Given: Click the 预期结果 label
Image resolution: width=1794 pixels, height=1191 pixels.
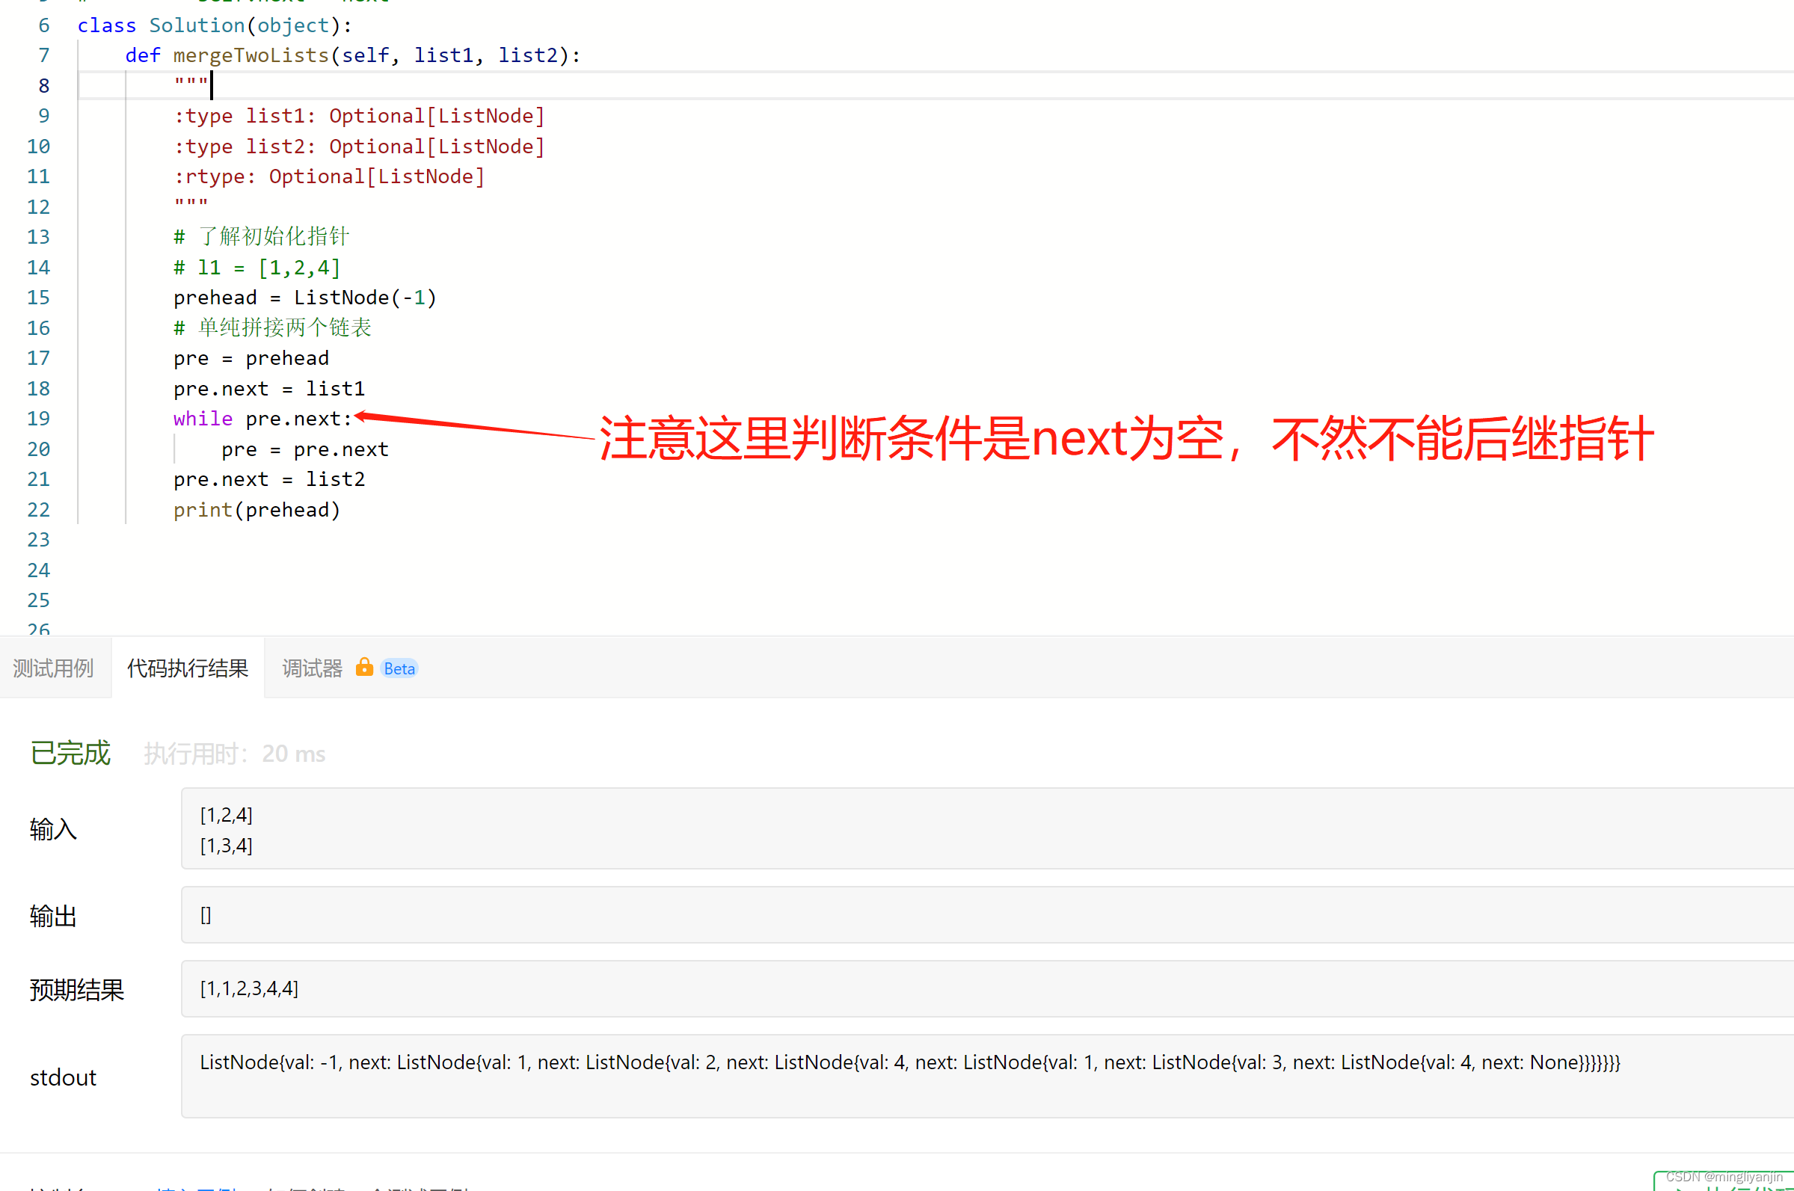Looking at the screenshot, I should [77, 990].
